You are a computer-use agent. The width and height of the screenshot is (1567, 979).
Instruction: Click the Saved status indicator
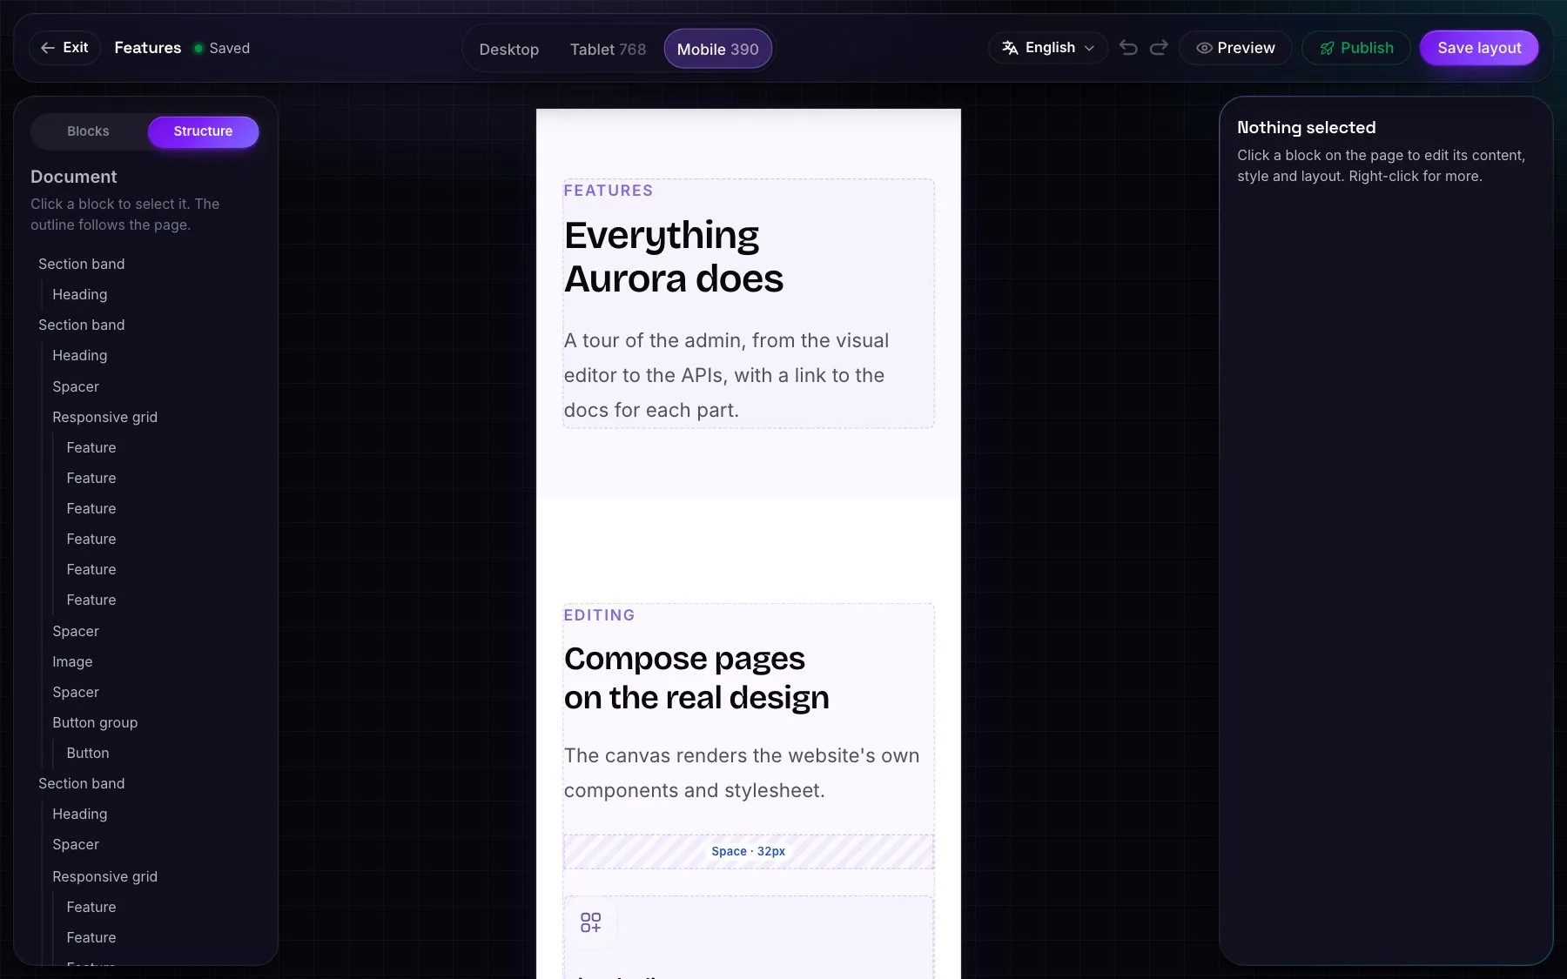[x=222, y=48]
